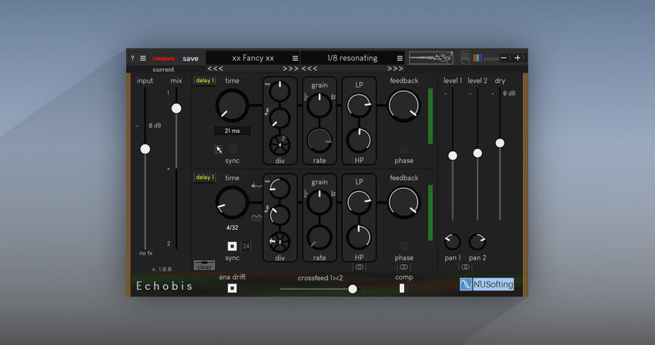Click the triangle wave icon beside bottom time
The width and height of the screenshot is (655, 345).
click(x=256, y=217)
